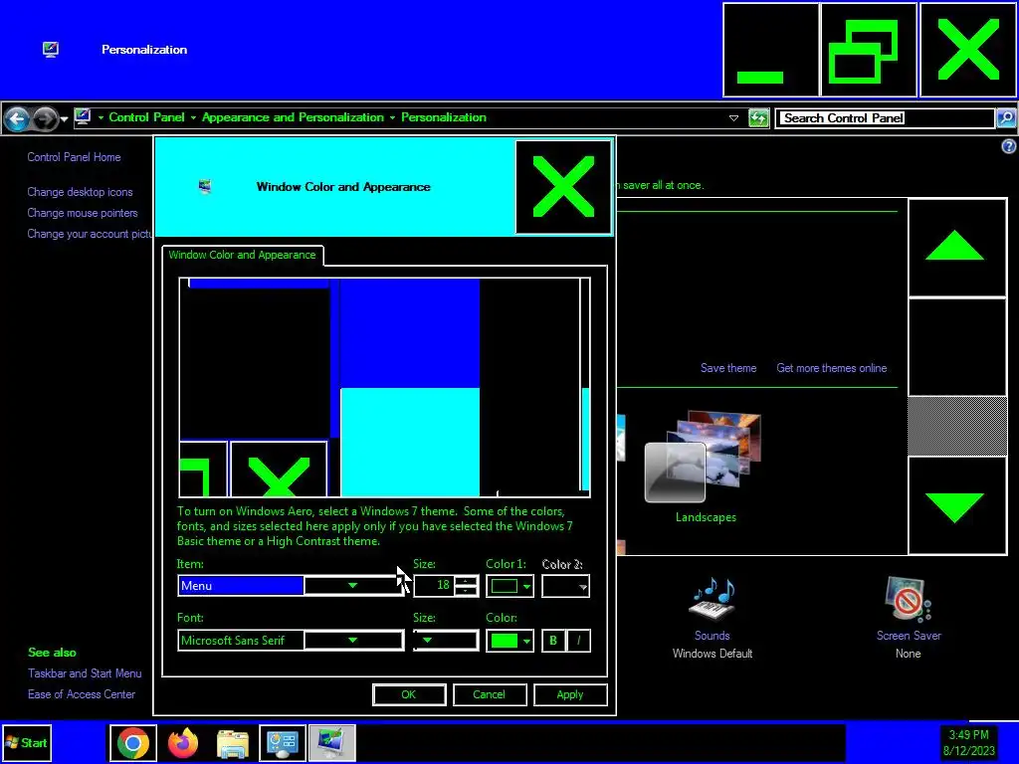This screenshot has height=764, width=1019.
Task: Select the Landscapes theme thumbnail
Action: coord(705,459)
